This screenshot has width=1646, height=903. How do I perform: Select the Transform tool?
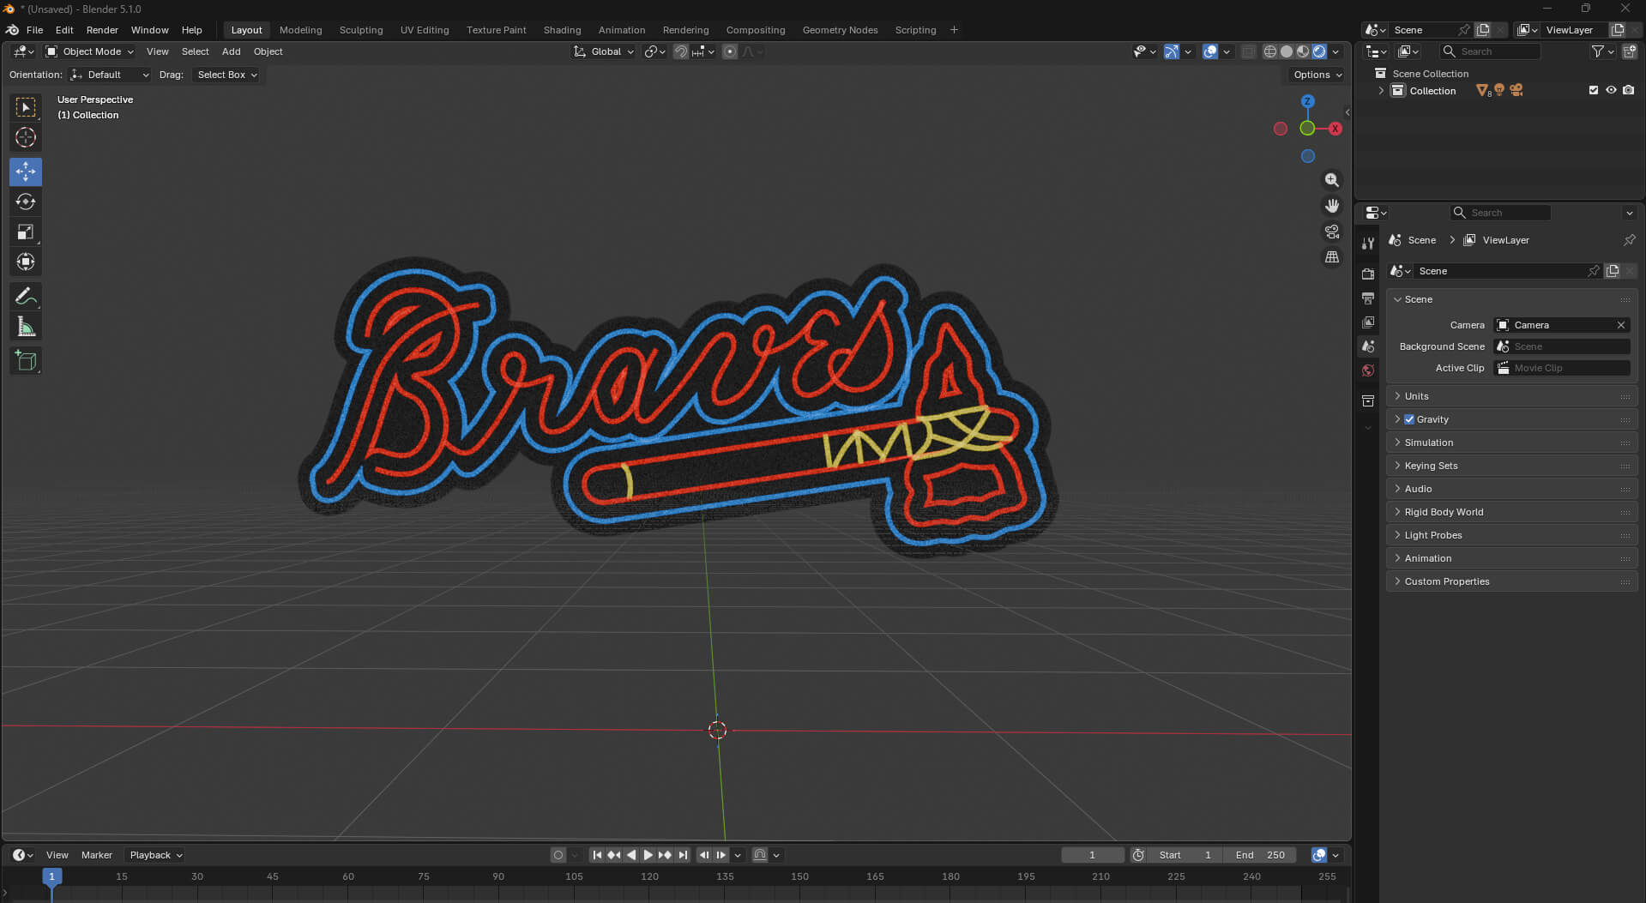tap(26, 262)
